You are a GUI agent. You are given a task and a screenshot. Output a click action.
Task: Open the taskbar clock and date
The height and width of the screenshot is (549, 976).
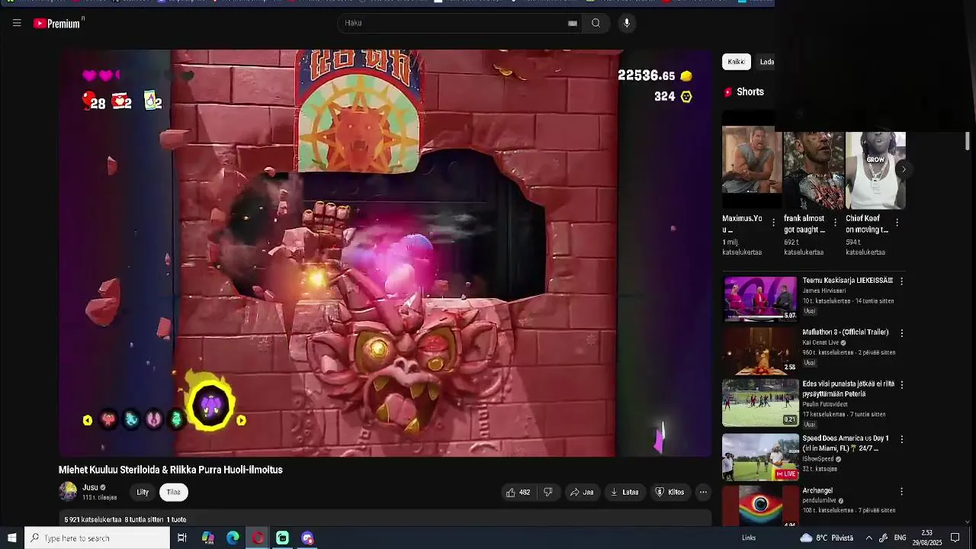click(927, 538)
